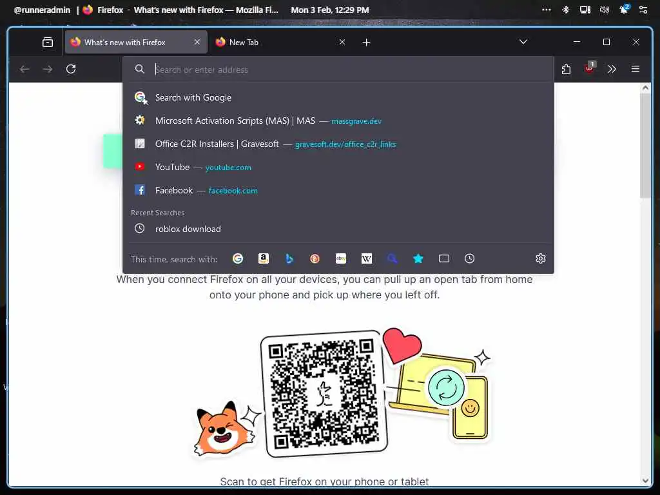Open system control sliders tray icon
Screen dimensions: 660x495
coord(643,10)
